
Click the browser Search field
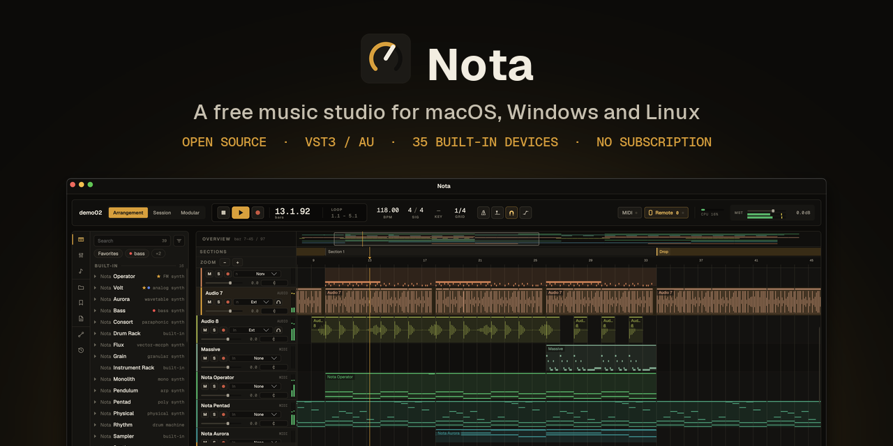[x=133, y=240]
